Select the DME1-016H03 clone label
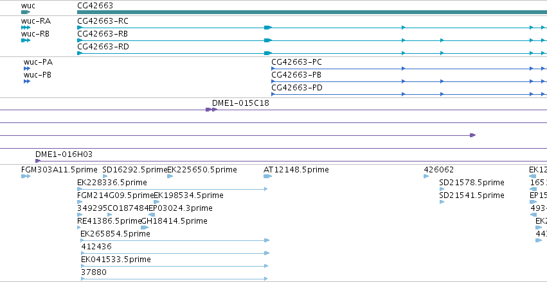 (x=64, y=154)
